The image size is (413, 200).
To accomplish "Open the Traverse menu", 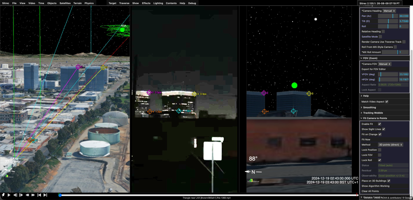I will tap(124, 3).
